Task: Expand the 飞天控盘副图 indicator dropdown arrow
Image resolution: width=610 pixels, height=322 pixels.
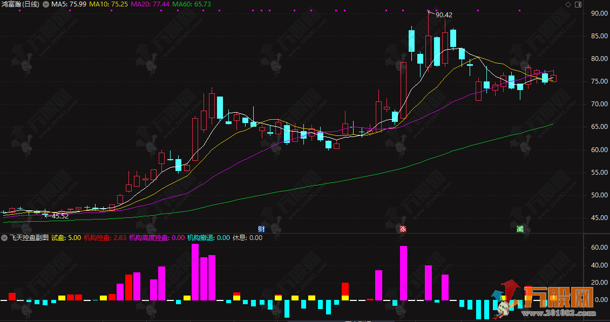Action: tap(5, 237)
